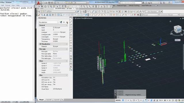Image resolution: width=184 pixels, height=103 pixels.
Task: Open a new drawing tab with plus button
Action: pyautogui.click(x=78, y=8)
